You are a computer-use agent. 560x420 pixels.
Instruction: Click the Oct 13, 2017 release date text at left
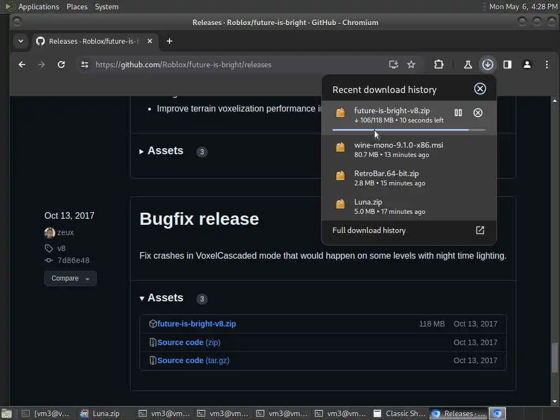[69, 215]
